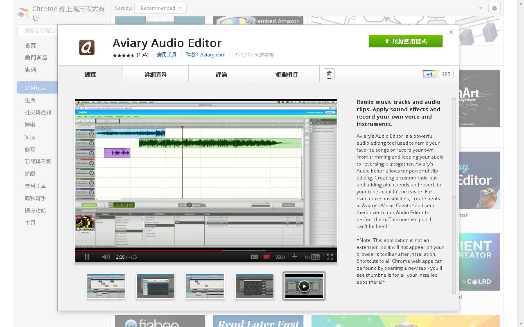
Task: Switch to the 詳細資料 tab
Action: (x=156, y=74)
